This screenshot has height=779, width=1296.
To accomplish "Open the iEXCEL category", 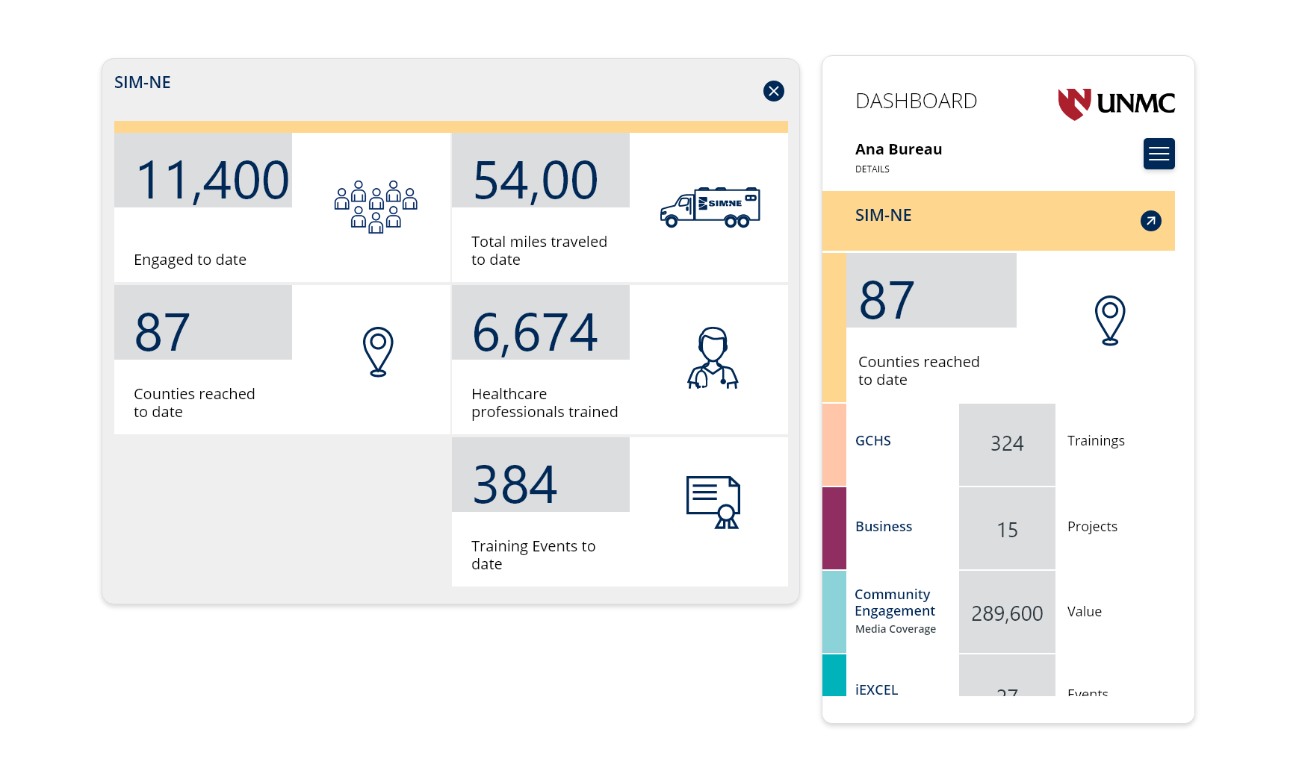I will point(876,689).
